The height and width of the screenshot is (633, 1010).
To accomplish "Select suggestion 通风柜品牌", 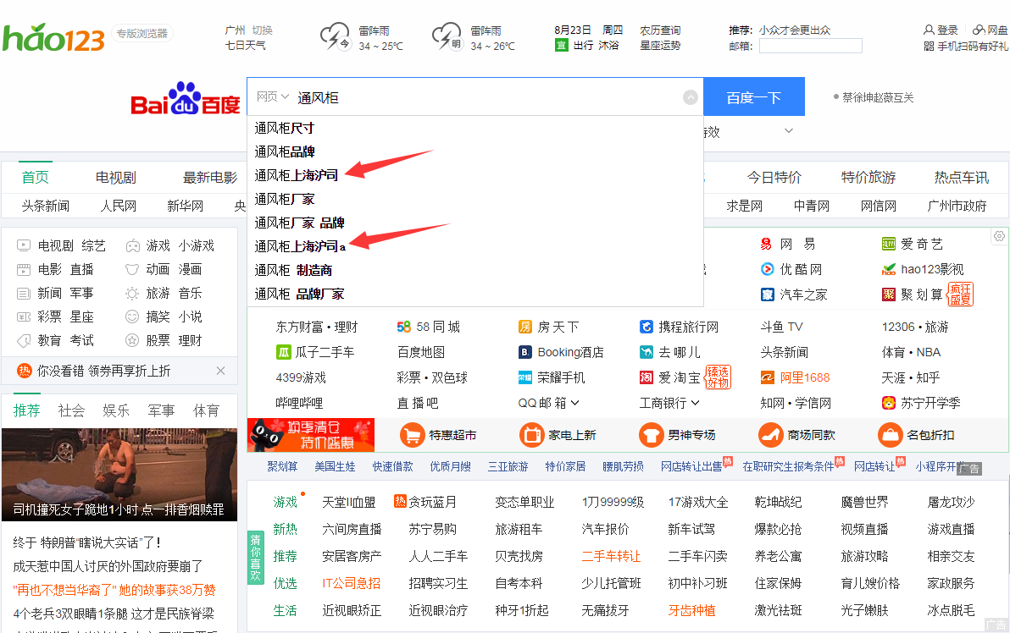I will 474,151.
